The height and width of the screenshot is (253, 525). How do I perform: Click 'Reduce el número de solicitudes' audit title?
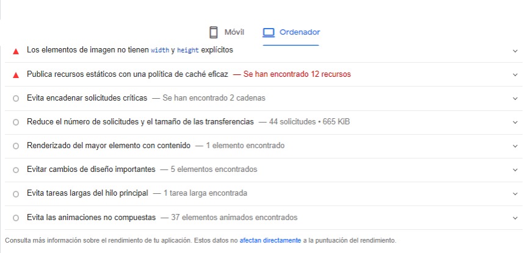click(x=140, y=122)
